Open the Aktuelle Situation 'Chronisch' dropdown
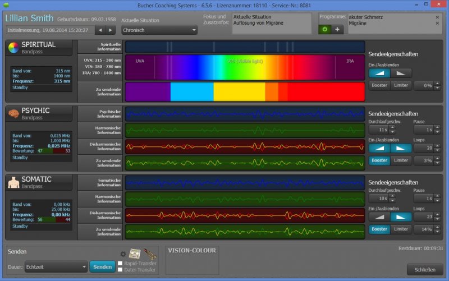Screen dimensions: 449x281 coord(159,30)
